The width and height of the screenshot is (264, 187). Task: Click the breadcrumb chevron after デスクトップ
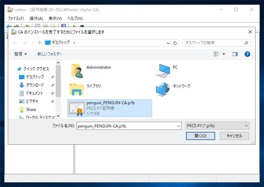[74, 43]
